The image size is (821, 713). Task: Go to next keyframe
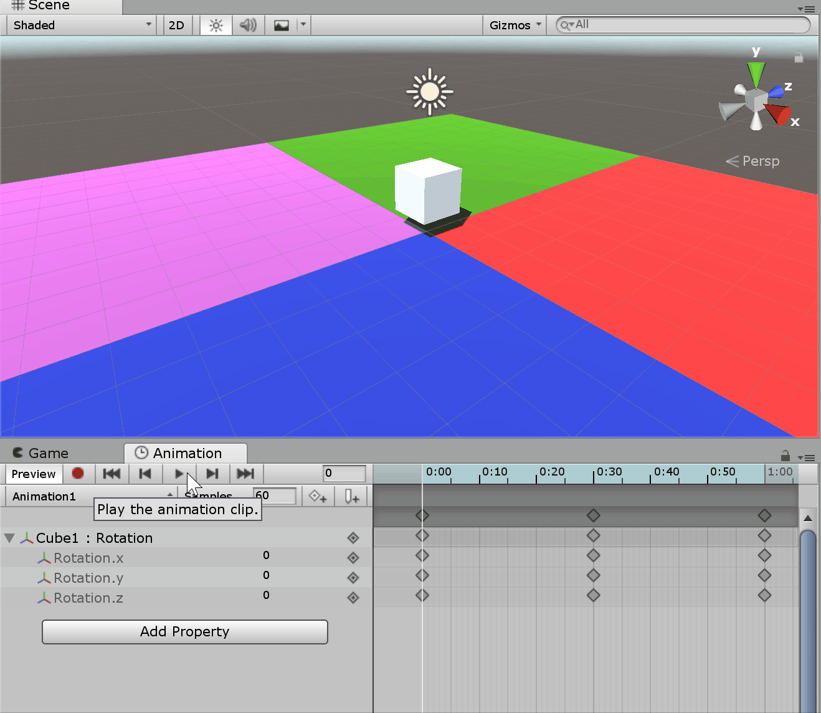point(212,474)
